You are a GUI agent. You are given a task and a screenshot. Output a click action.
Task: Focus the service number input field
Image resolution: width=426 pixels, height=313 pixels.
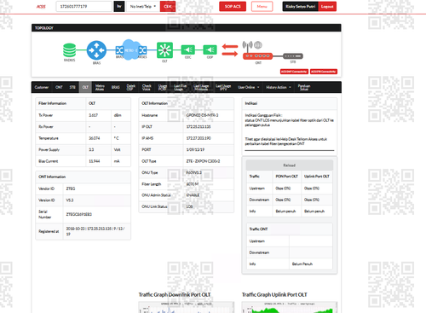click(x=83, y=6)
